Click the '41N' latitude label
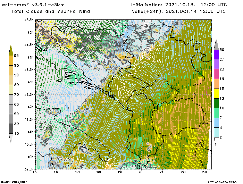The width and height of the screenshot is (243, 184). click(31, 132)
